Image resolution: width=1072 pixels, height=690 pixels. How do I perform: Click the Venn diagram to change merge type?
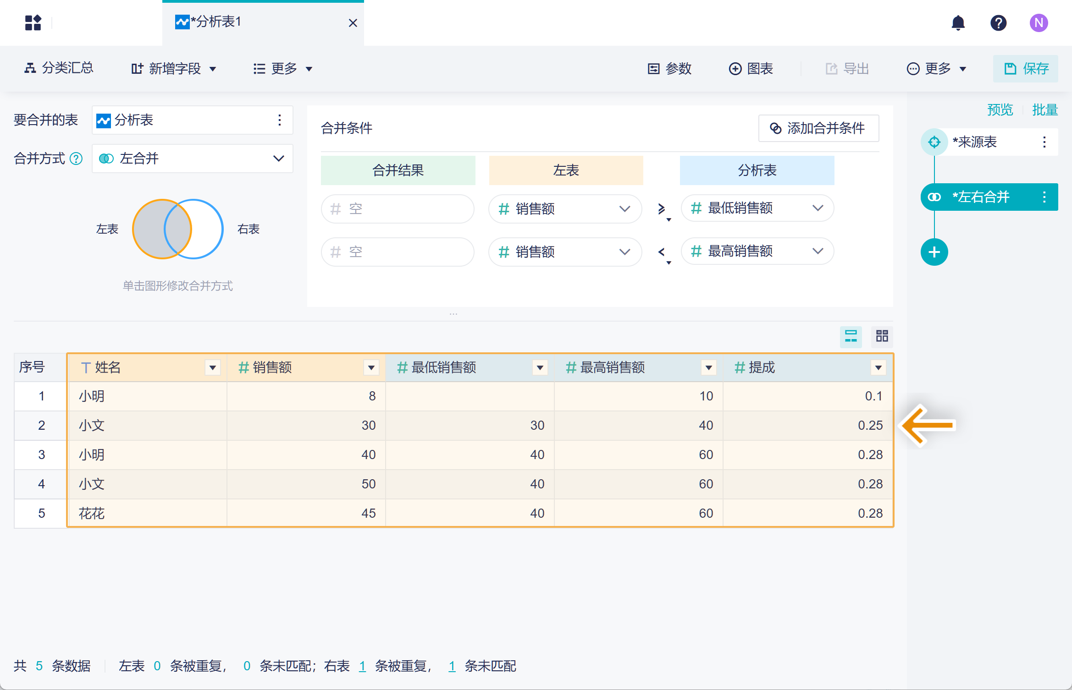(178, 229)
